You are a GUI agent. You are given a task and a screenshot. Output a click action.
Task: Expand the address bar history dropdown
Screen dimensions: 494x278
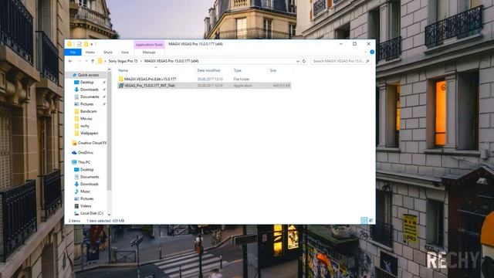click(298, 61)
